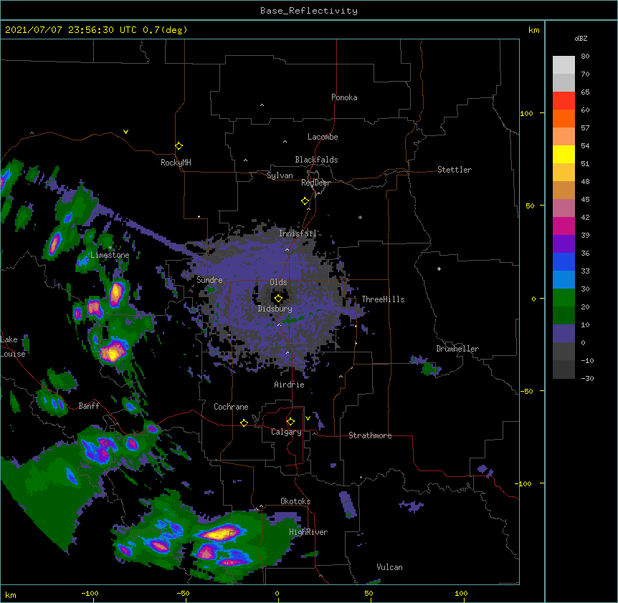
Task: Click the Lacombe town label
Action: 323,137
